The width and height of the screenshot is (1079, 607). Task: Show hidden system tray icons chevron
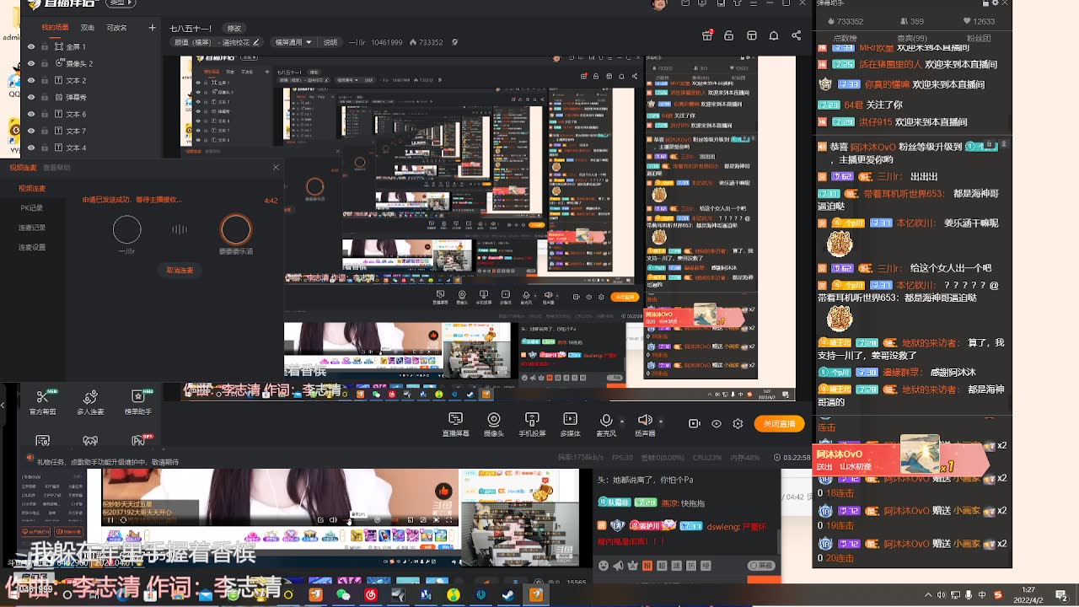[x=928, y=595]
